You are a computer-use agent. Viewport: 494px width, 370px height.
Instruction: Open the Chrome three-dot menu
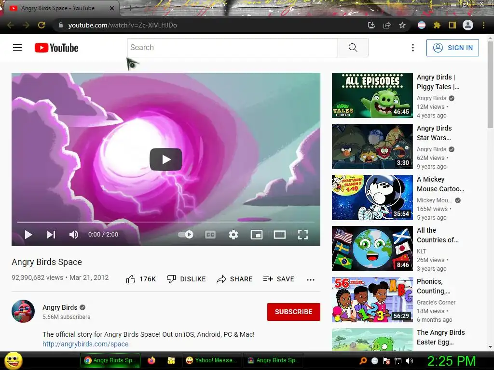point(483,25)
